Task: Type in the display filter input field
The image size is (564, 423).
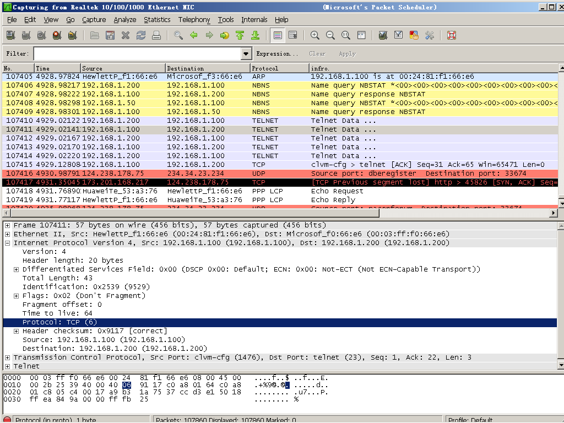Action: 138,54
